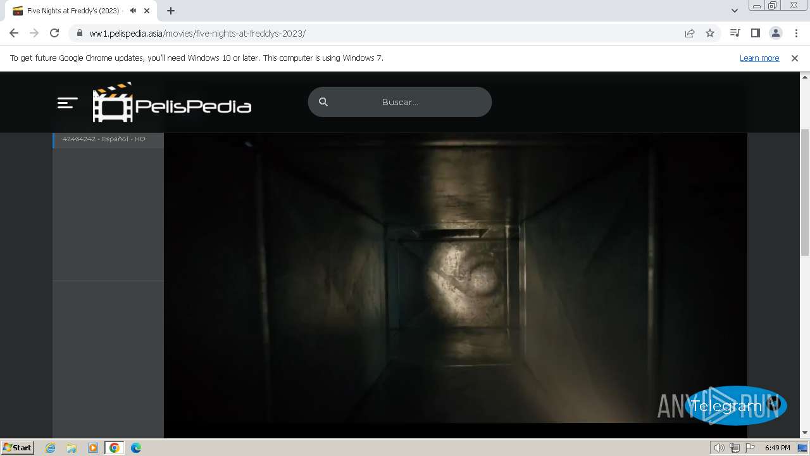Open the Learn more link
The width and height of the screenshot is (810, 456).
[759, 58]
